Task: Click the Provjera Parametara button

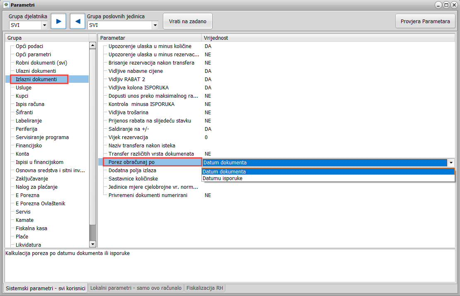Action: [x=425, y=21]
